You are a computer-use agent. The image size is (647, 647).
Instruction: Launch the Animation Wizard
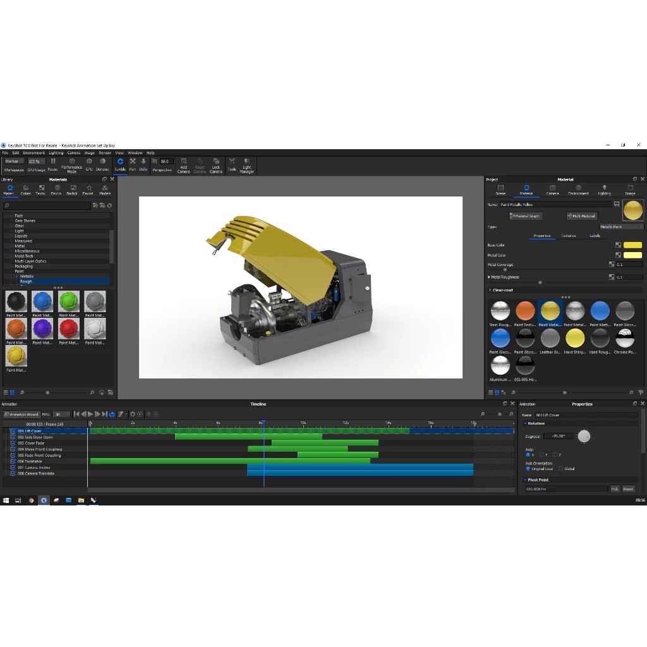tap(21, 414)
